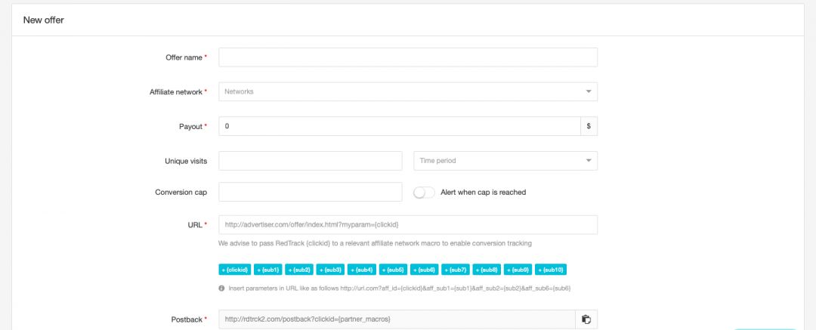Add the {sub9} parameter button

(518, 270)
